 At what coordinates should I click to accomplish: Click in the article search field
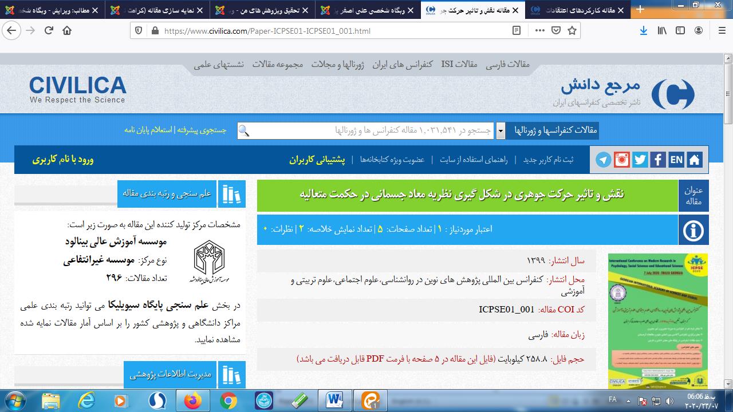(372, 130)
